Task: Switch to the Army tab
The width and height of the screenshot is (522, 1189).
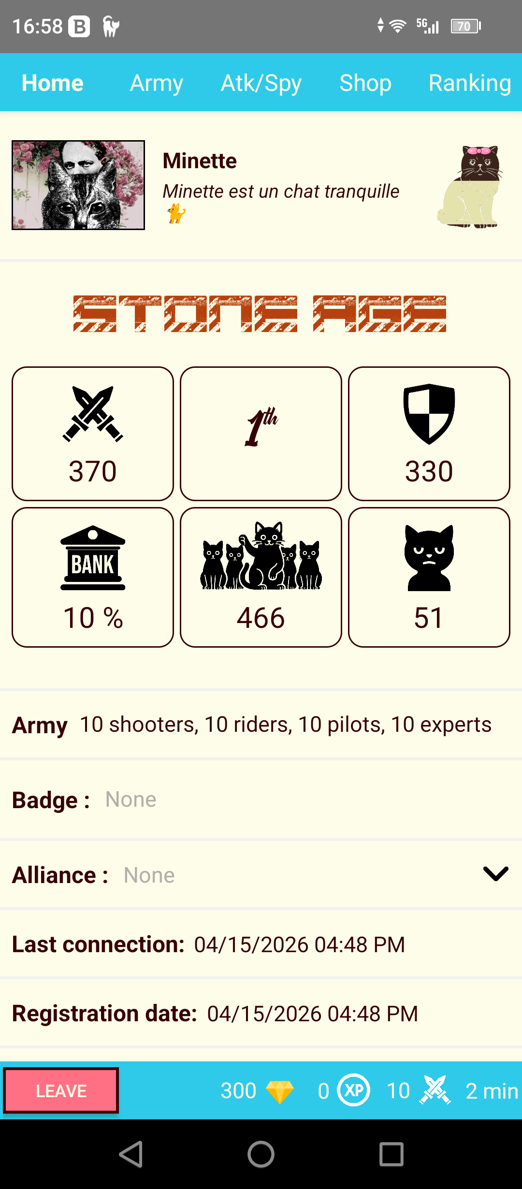Action: 157,83
